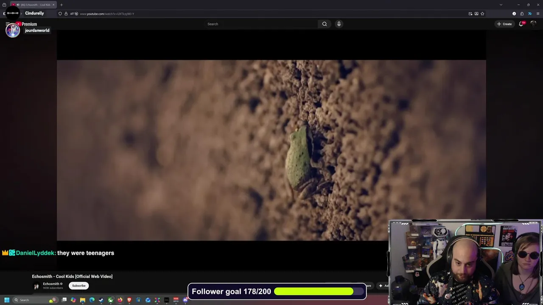The height and width of the screenshot is (305, 543).
Task: Pause the video by clicking player
Action: [271, 150]
